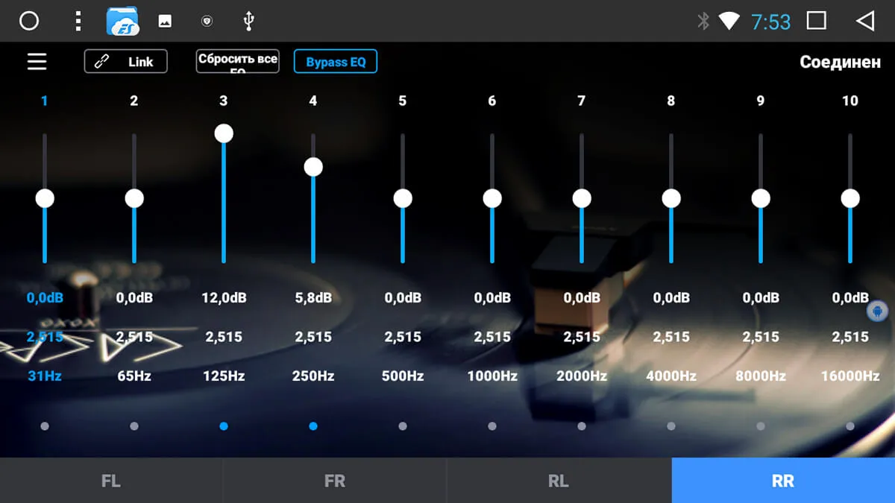Toggle Bypass EQ

point(336,62)
